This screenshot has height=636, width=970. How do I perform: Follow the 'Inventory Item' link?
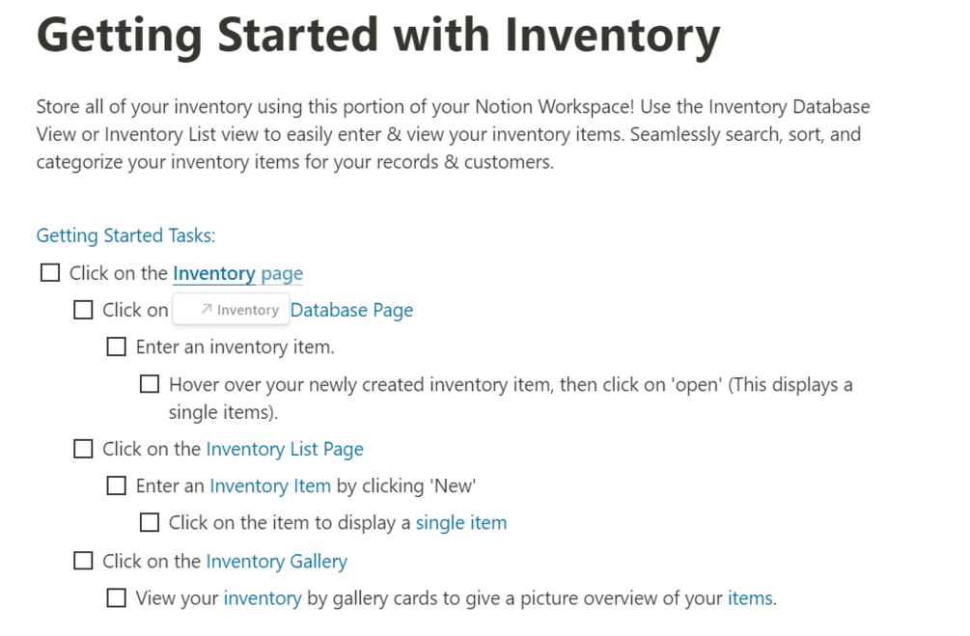click(x=270, y=485)
